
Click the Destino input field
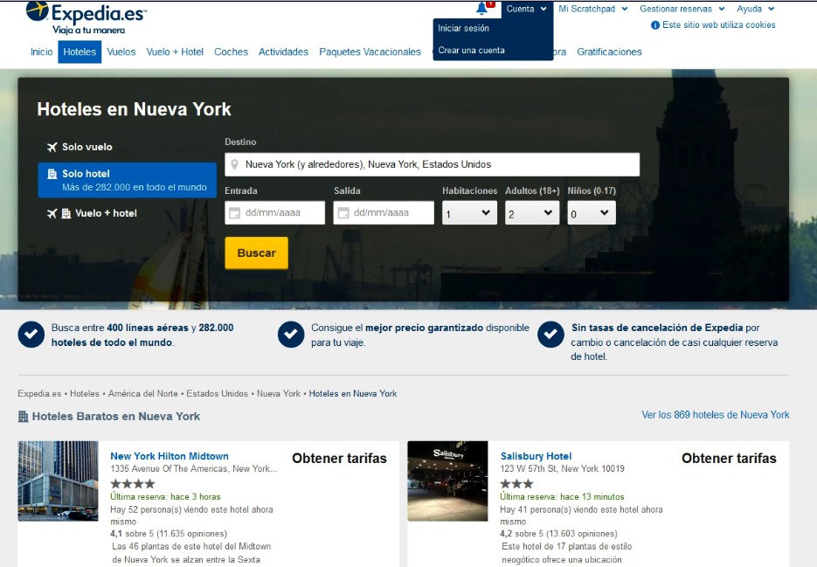click(x=437, y=165)
